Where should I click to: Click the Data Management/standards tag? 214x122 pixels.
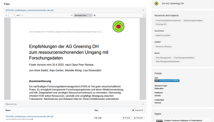pos(167,61)
